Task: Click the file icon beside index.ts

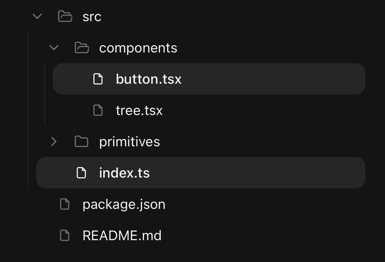Action: click(x=81, y=173)
